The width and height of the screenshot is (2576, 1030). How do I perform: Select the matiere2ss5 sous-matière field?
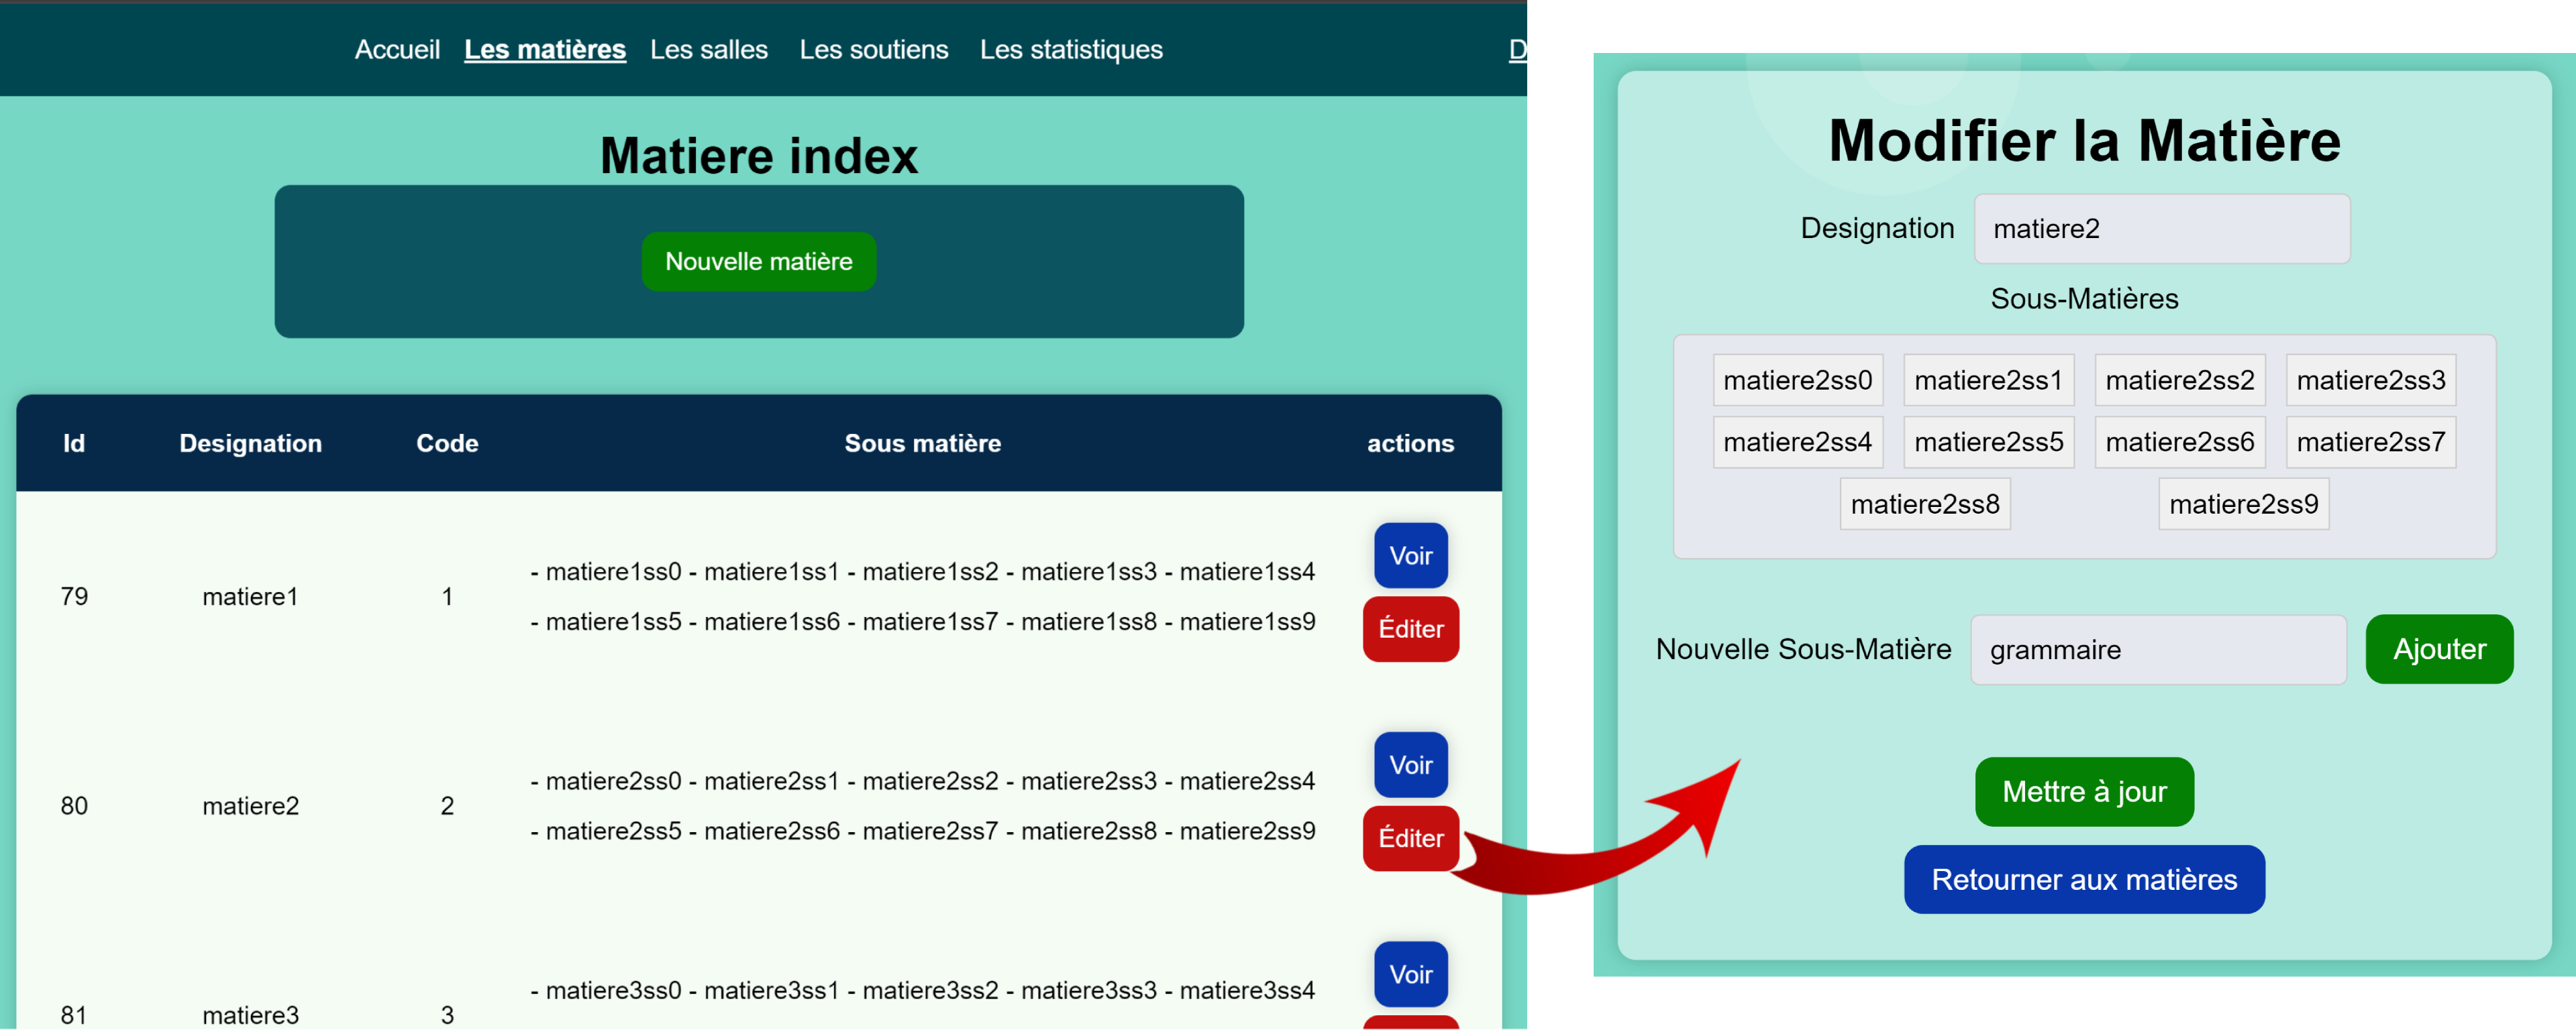(x=1988, y=441)
